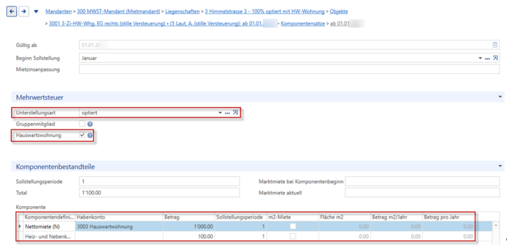Viewport: 507px width, 246px height.
Task: Click ellipsis lookup for Beginn Sollstellung
Action: coord(487,58)
